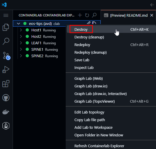
Task: Expand the Host1 node
Action: coord(21,30)
